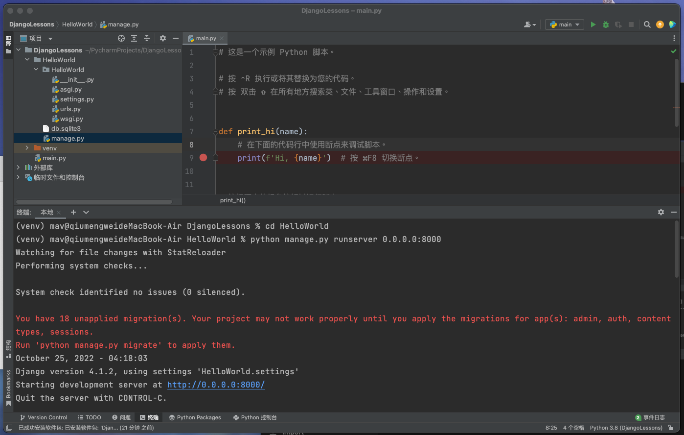
Task: Collapse all items in project tree
Action: click(x=146, y=38)
